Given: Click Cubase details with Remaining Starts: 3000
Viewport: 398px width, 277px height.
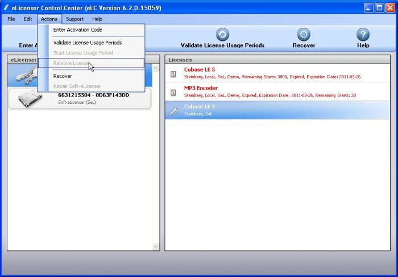Looking at the screenshot, I should point(272,77).
